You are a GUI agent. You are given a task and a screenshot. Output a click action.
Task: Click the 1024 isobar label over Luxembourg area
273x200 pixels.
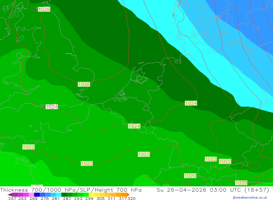pyautogui.click(x=134, y=126)
